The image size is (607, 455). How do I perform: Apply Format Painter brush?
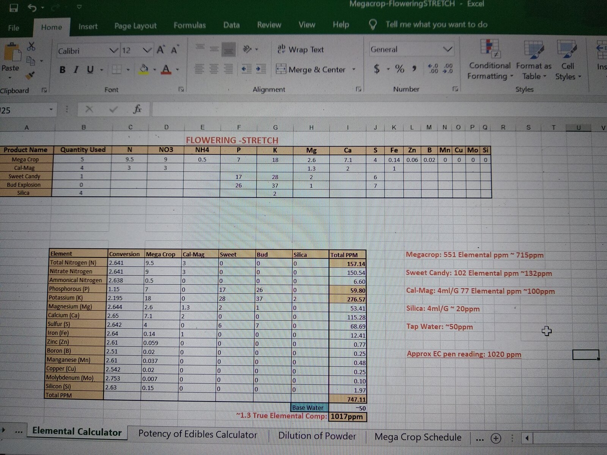coord(31,75)
